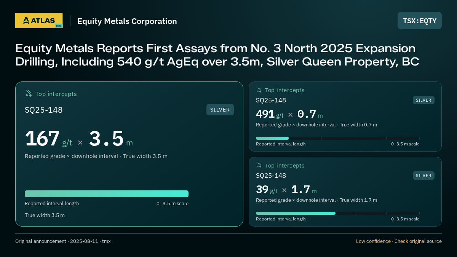Click 'Original announcement · 2025-08-11 · tmx'
Screen dimensions: 457x257
click(x=63, y=241)
